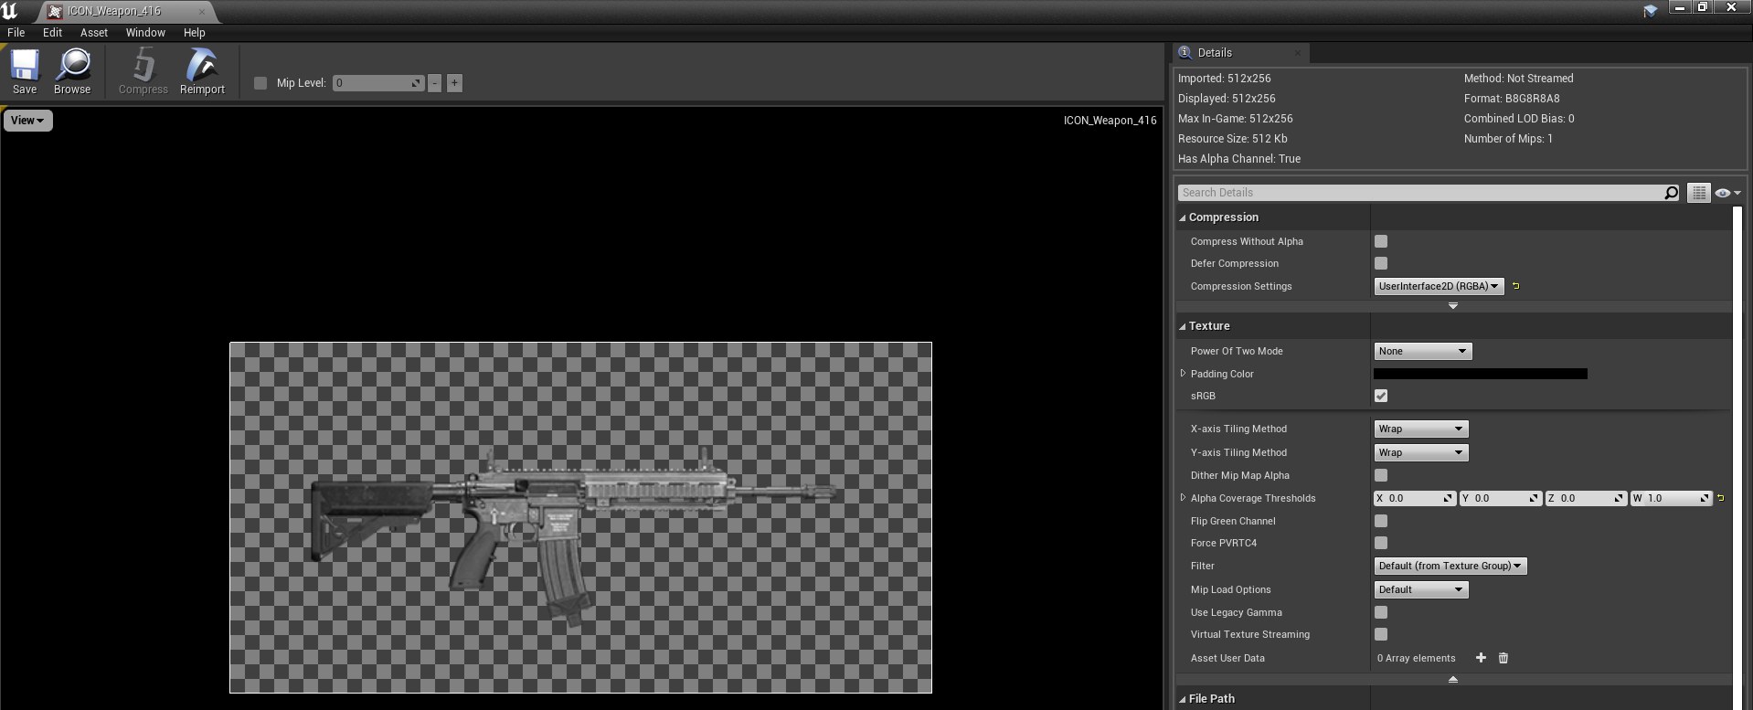Open the File menu

tap(16, 32)
